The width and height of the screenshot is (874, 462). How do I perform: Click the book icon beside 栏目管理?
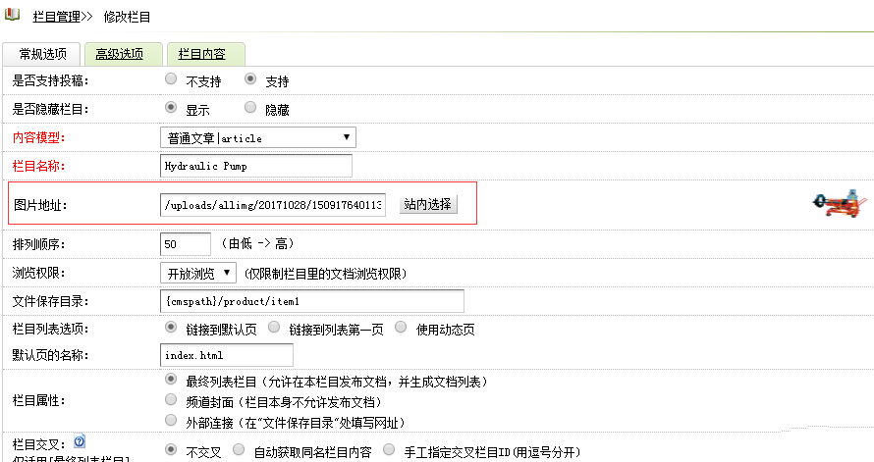click(x=12, y=16)
